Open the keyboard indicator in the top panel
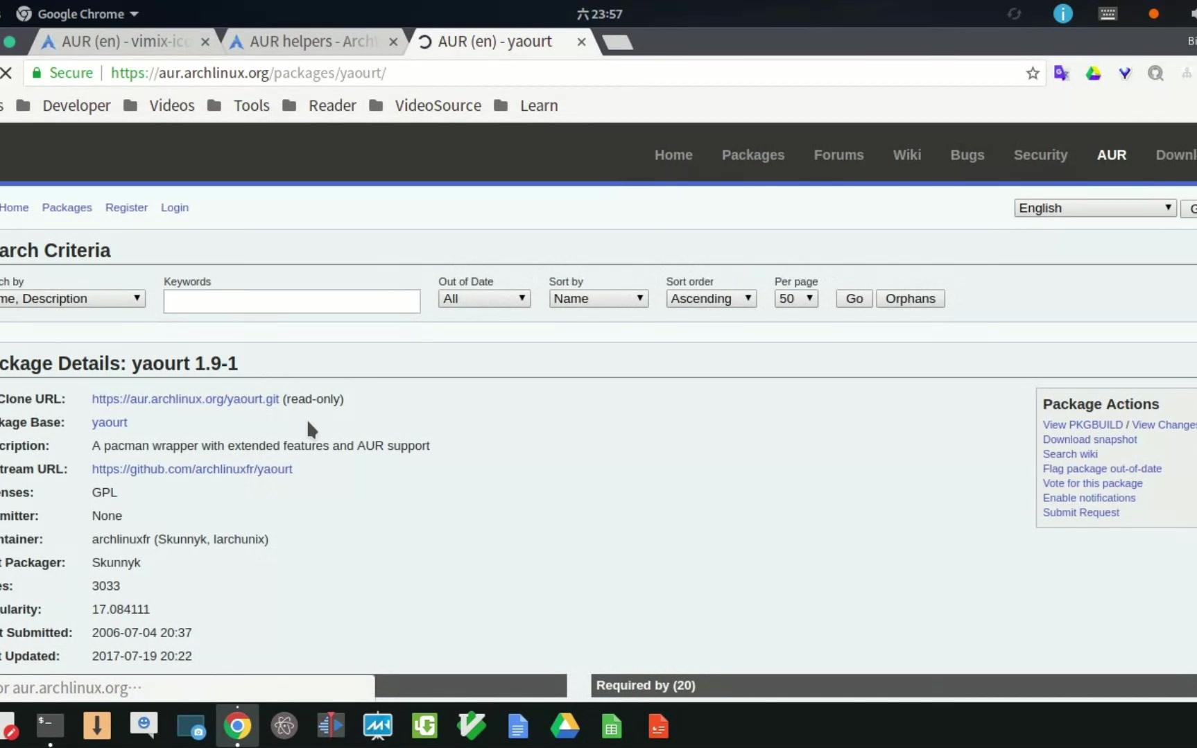 pyautogui.click(x=1108, y=14)
